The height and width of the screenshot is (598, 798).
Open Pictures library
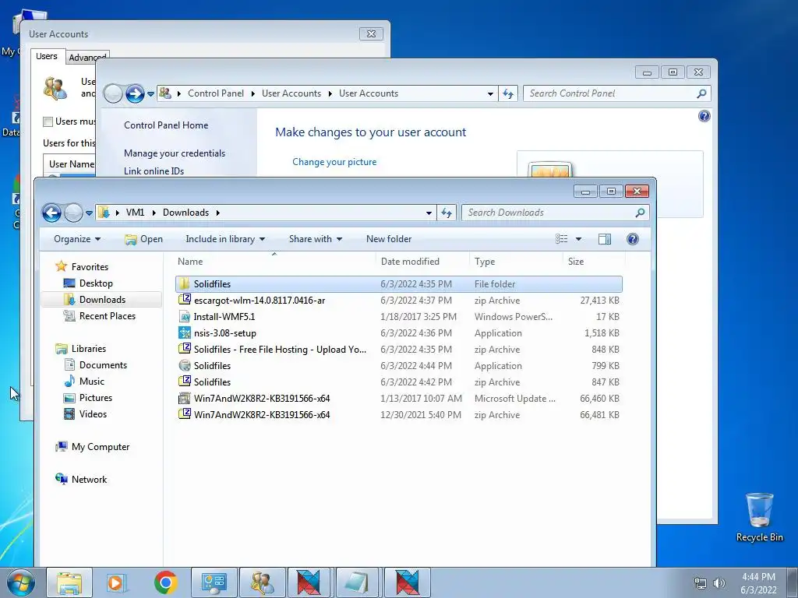point(88,398)
